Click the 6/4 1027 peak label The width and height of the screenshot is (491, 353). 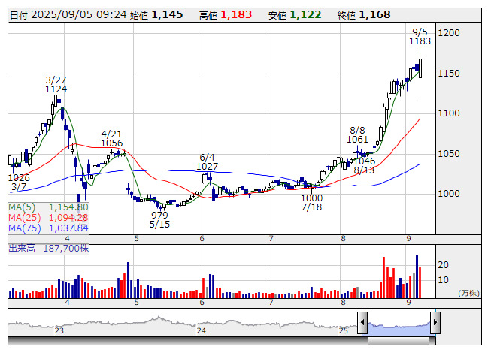[208, 161]
